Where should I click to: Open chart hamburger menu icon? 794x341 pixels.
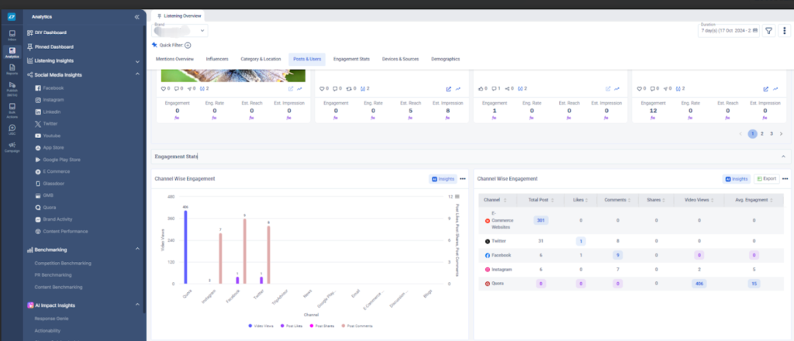tap(457, 196)
